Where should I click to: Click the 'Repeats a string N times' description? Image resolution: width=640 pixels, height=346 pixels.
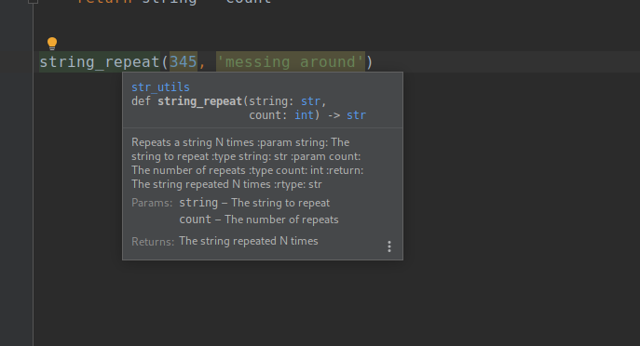(x=193, y=142)
